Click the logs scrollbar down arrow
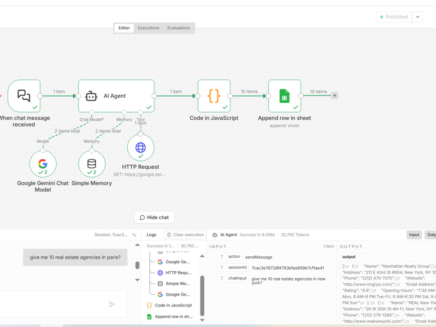 [x=202, y=320]
